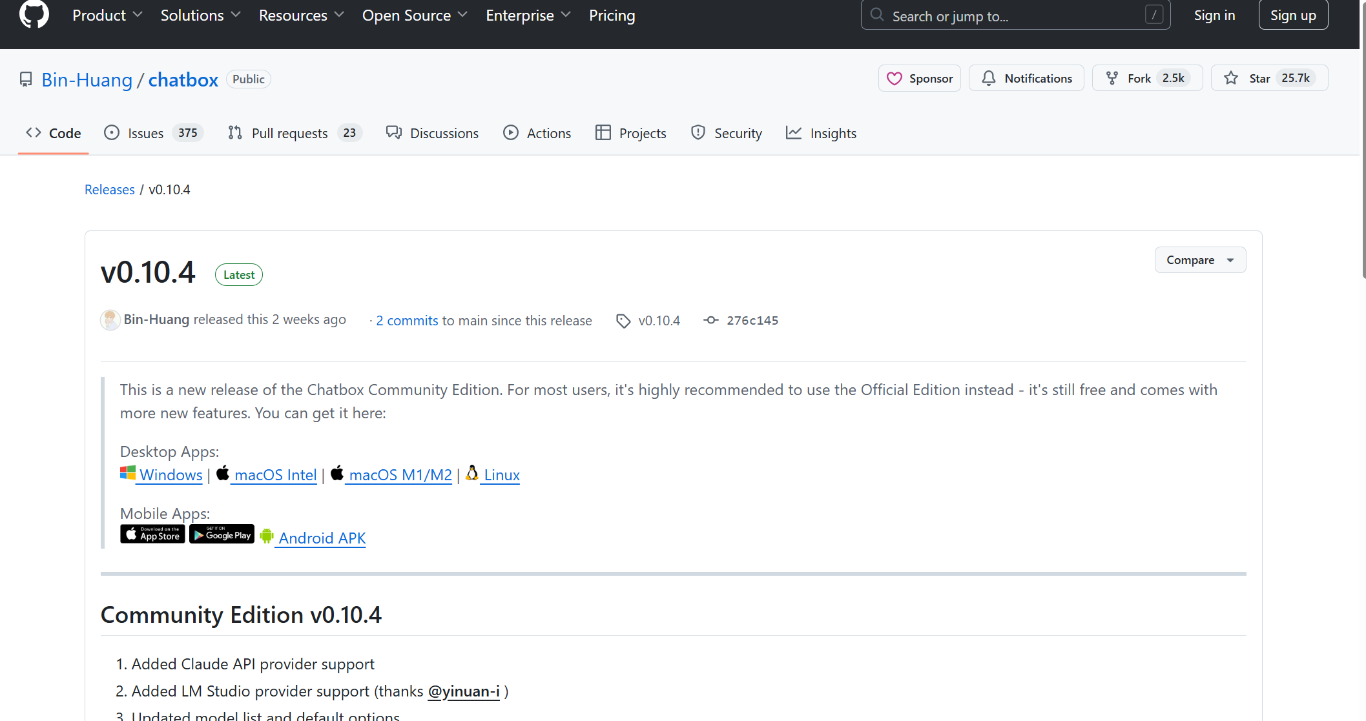Click the repository book icon
This screenshot has height=721, width=1366.
(x=26, y=79)
